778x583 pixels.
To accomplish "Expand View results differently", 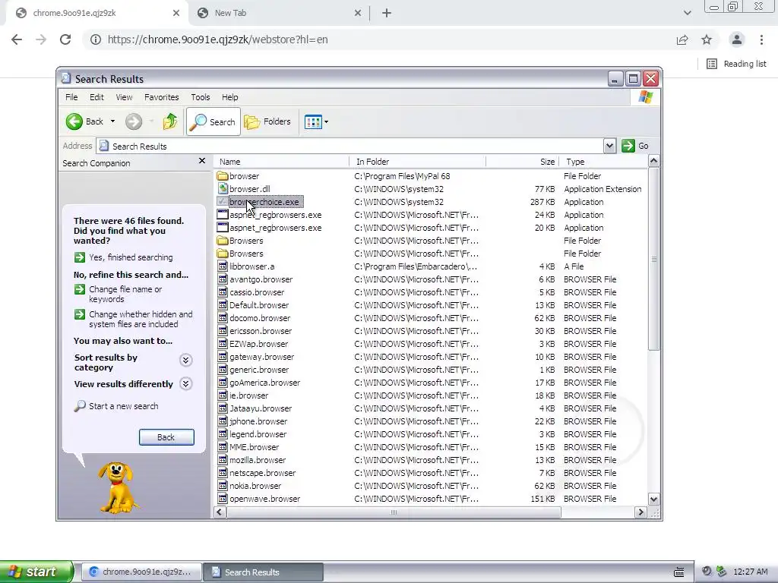I will tap(185, 383).
